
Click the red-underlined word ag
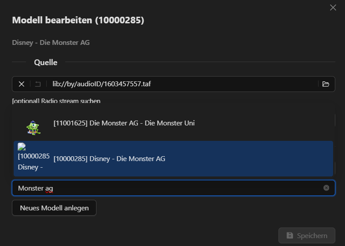[x=49, y=188]
